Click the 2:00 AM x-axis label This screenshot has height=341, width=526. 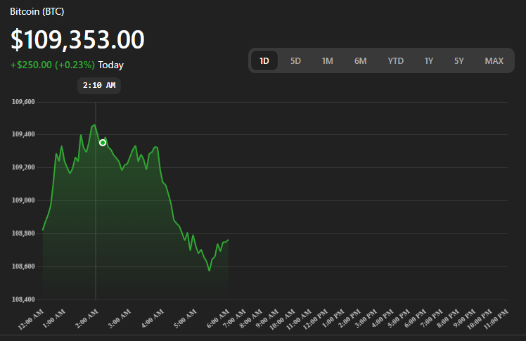87,319
